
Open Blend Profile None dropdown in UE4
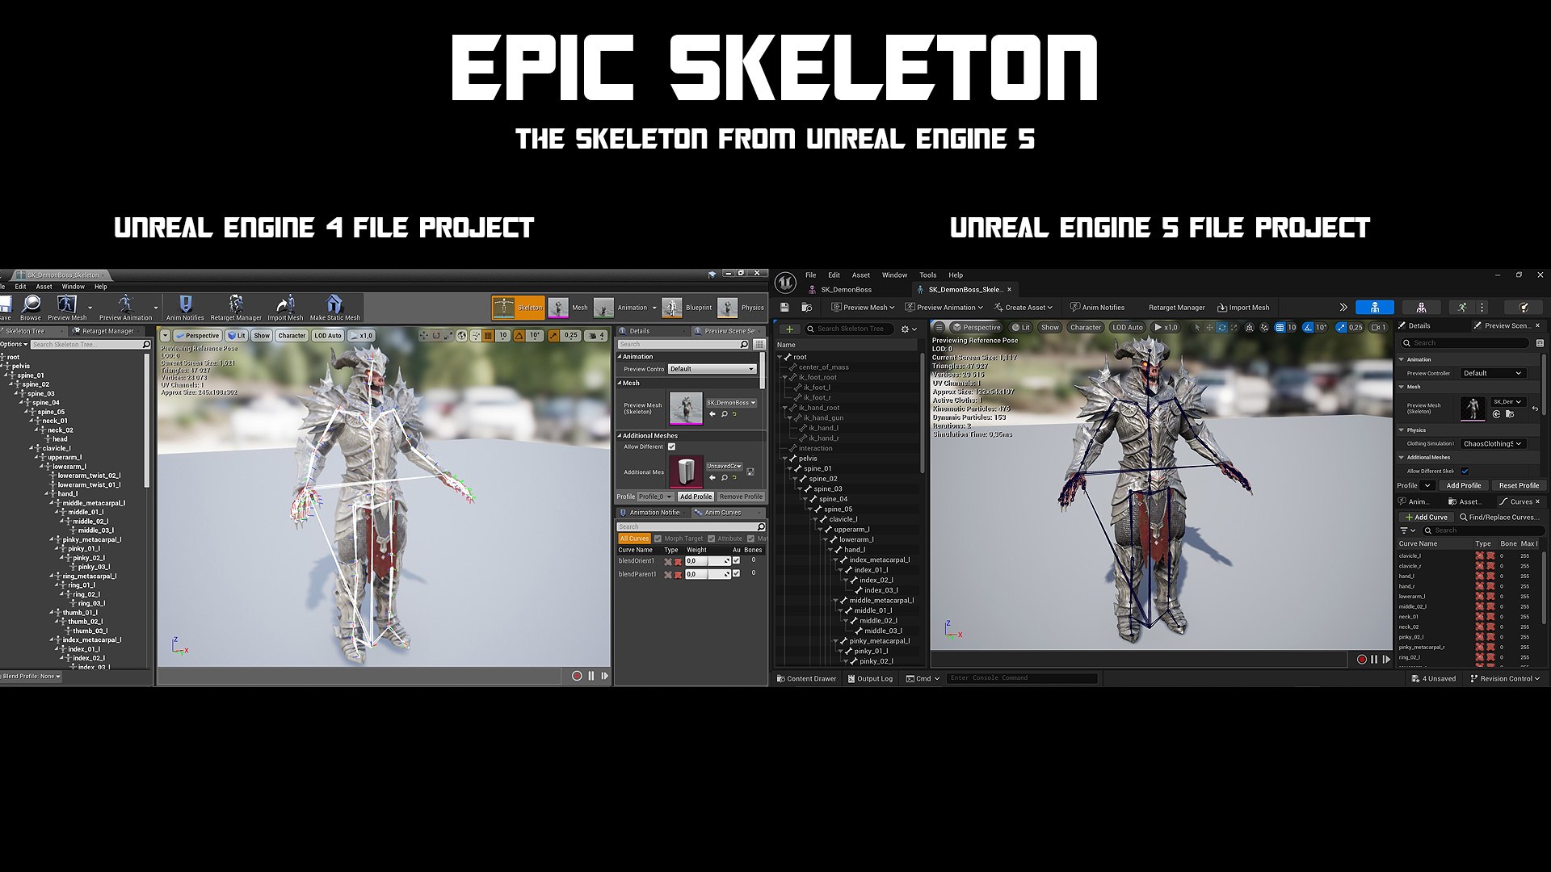pos(31,677)
